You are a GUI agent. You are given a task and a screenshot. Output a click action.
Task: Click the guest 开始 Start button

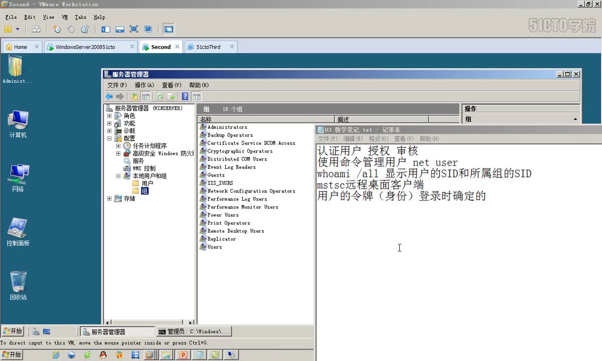(x=13, y=331)
